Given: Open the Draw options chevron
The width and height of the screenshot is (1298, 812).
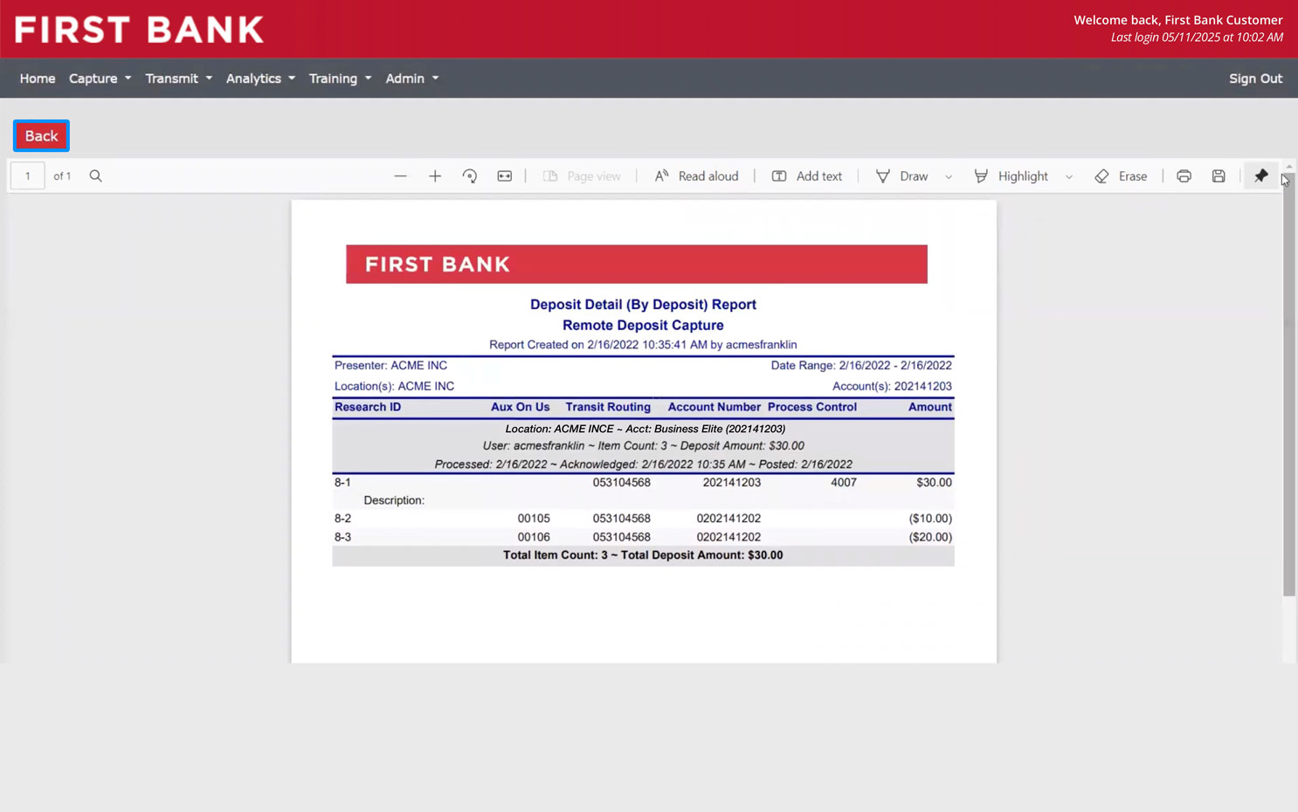Looking at the screenshot, I should (949, 176).
